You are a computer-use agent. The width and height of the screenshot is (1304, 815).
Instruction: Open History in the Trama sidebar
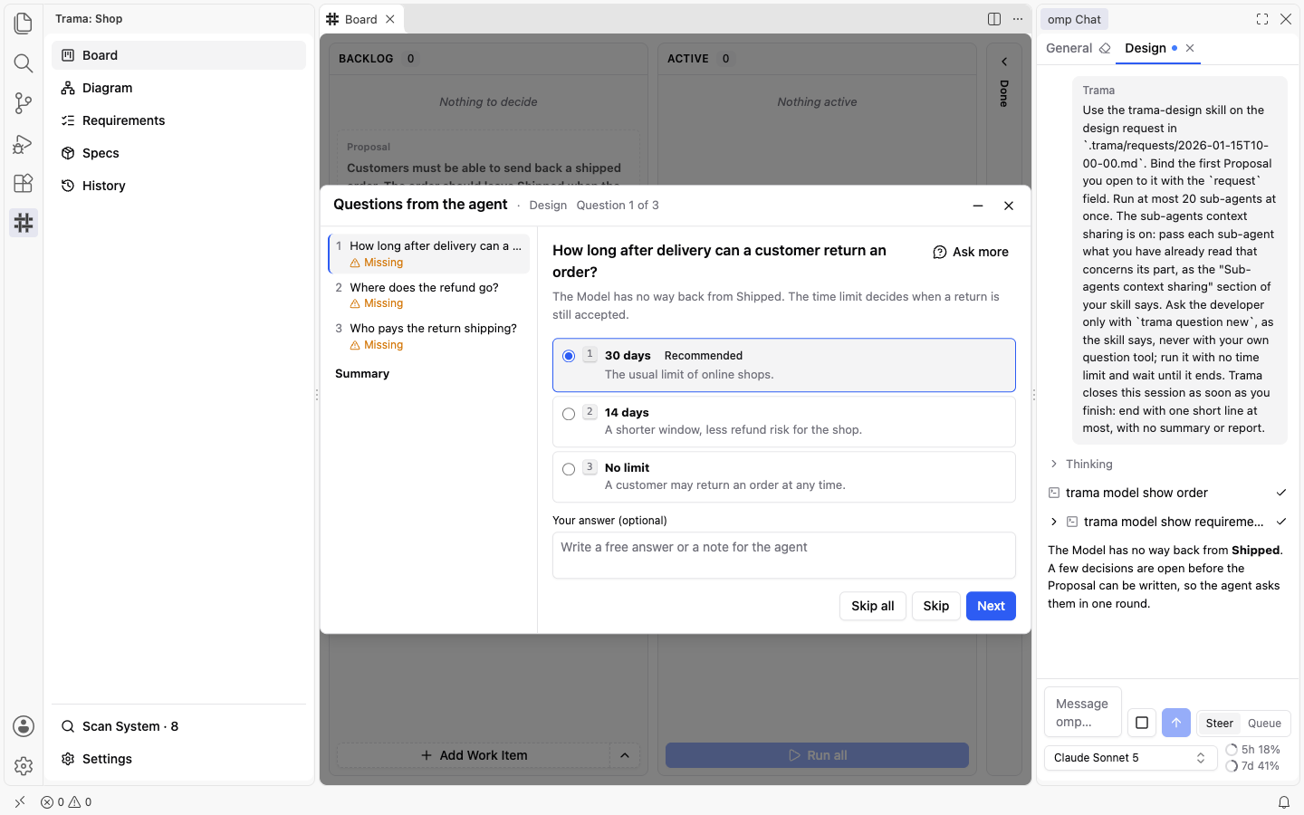pos(179,186)
